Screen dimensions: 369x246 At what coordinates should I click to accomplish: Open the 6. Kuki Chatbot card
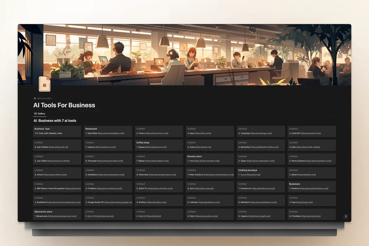tap(57, 145)
